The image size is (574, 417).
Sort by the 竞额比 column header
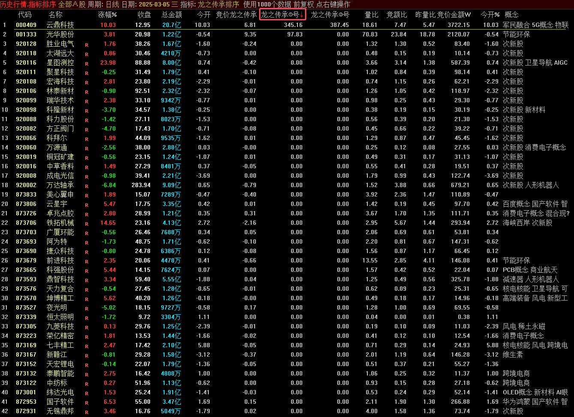pos(397,15)
